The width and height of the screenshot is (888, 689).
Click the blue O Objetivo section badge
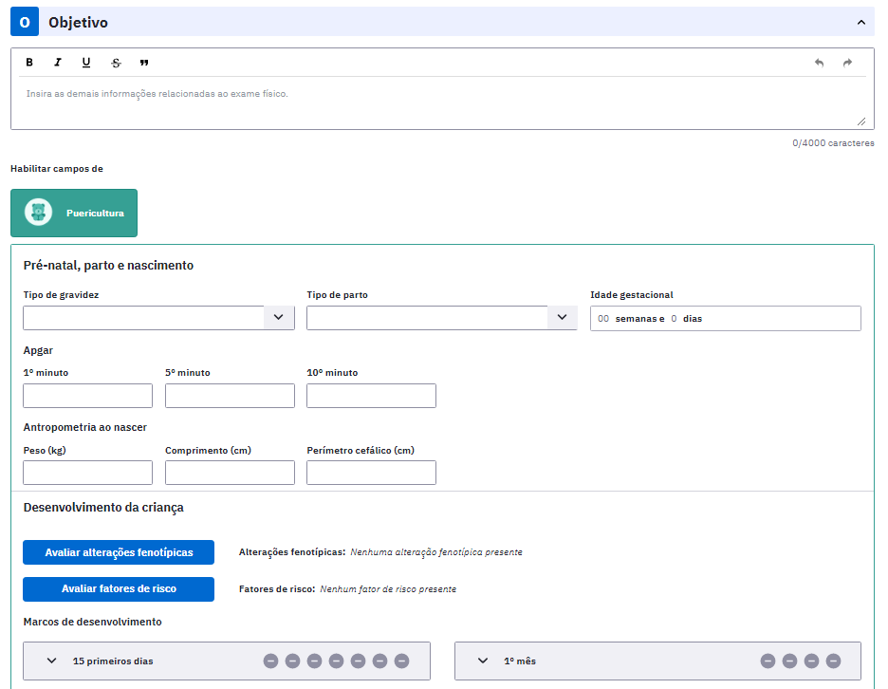(25, 22)
